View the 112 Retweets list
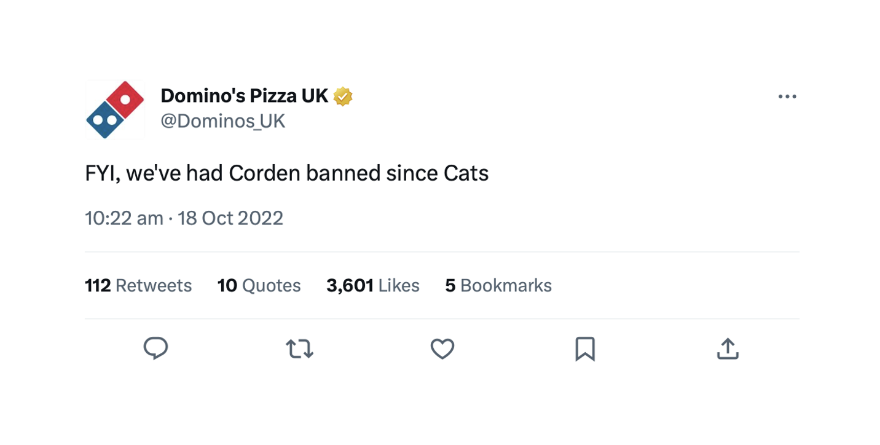 [138, 285]
